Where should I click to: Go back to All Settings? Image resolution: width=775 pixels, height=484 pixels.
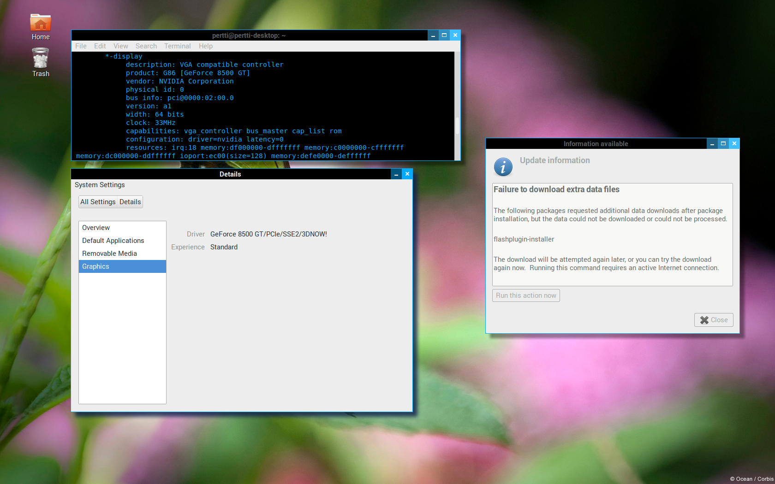point(98,202)
